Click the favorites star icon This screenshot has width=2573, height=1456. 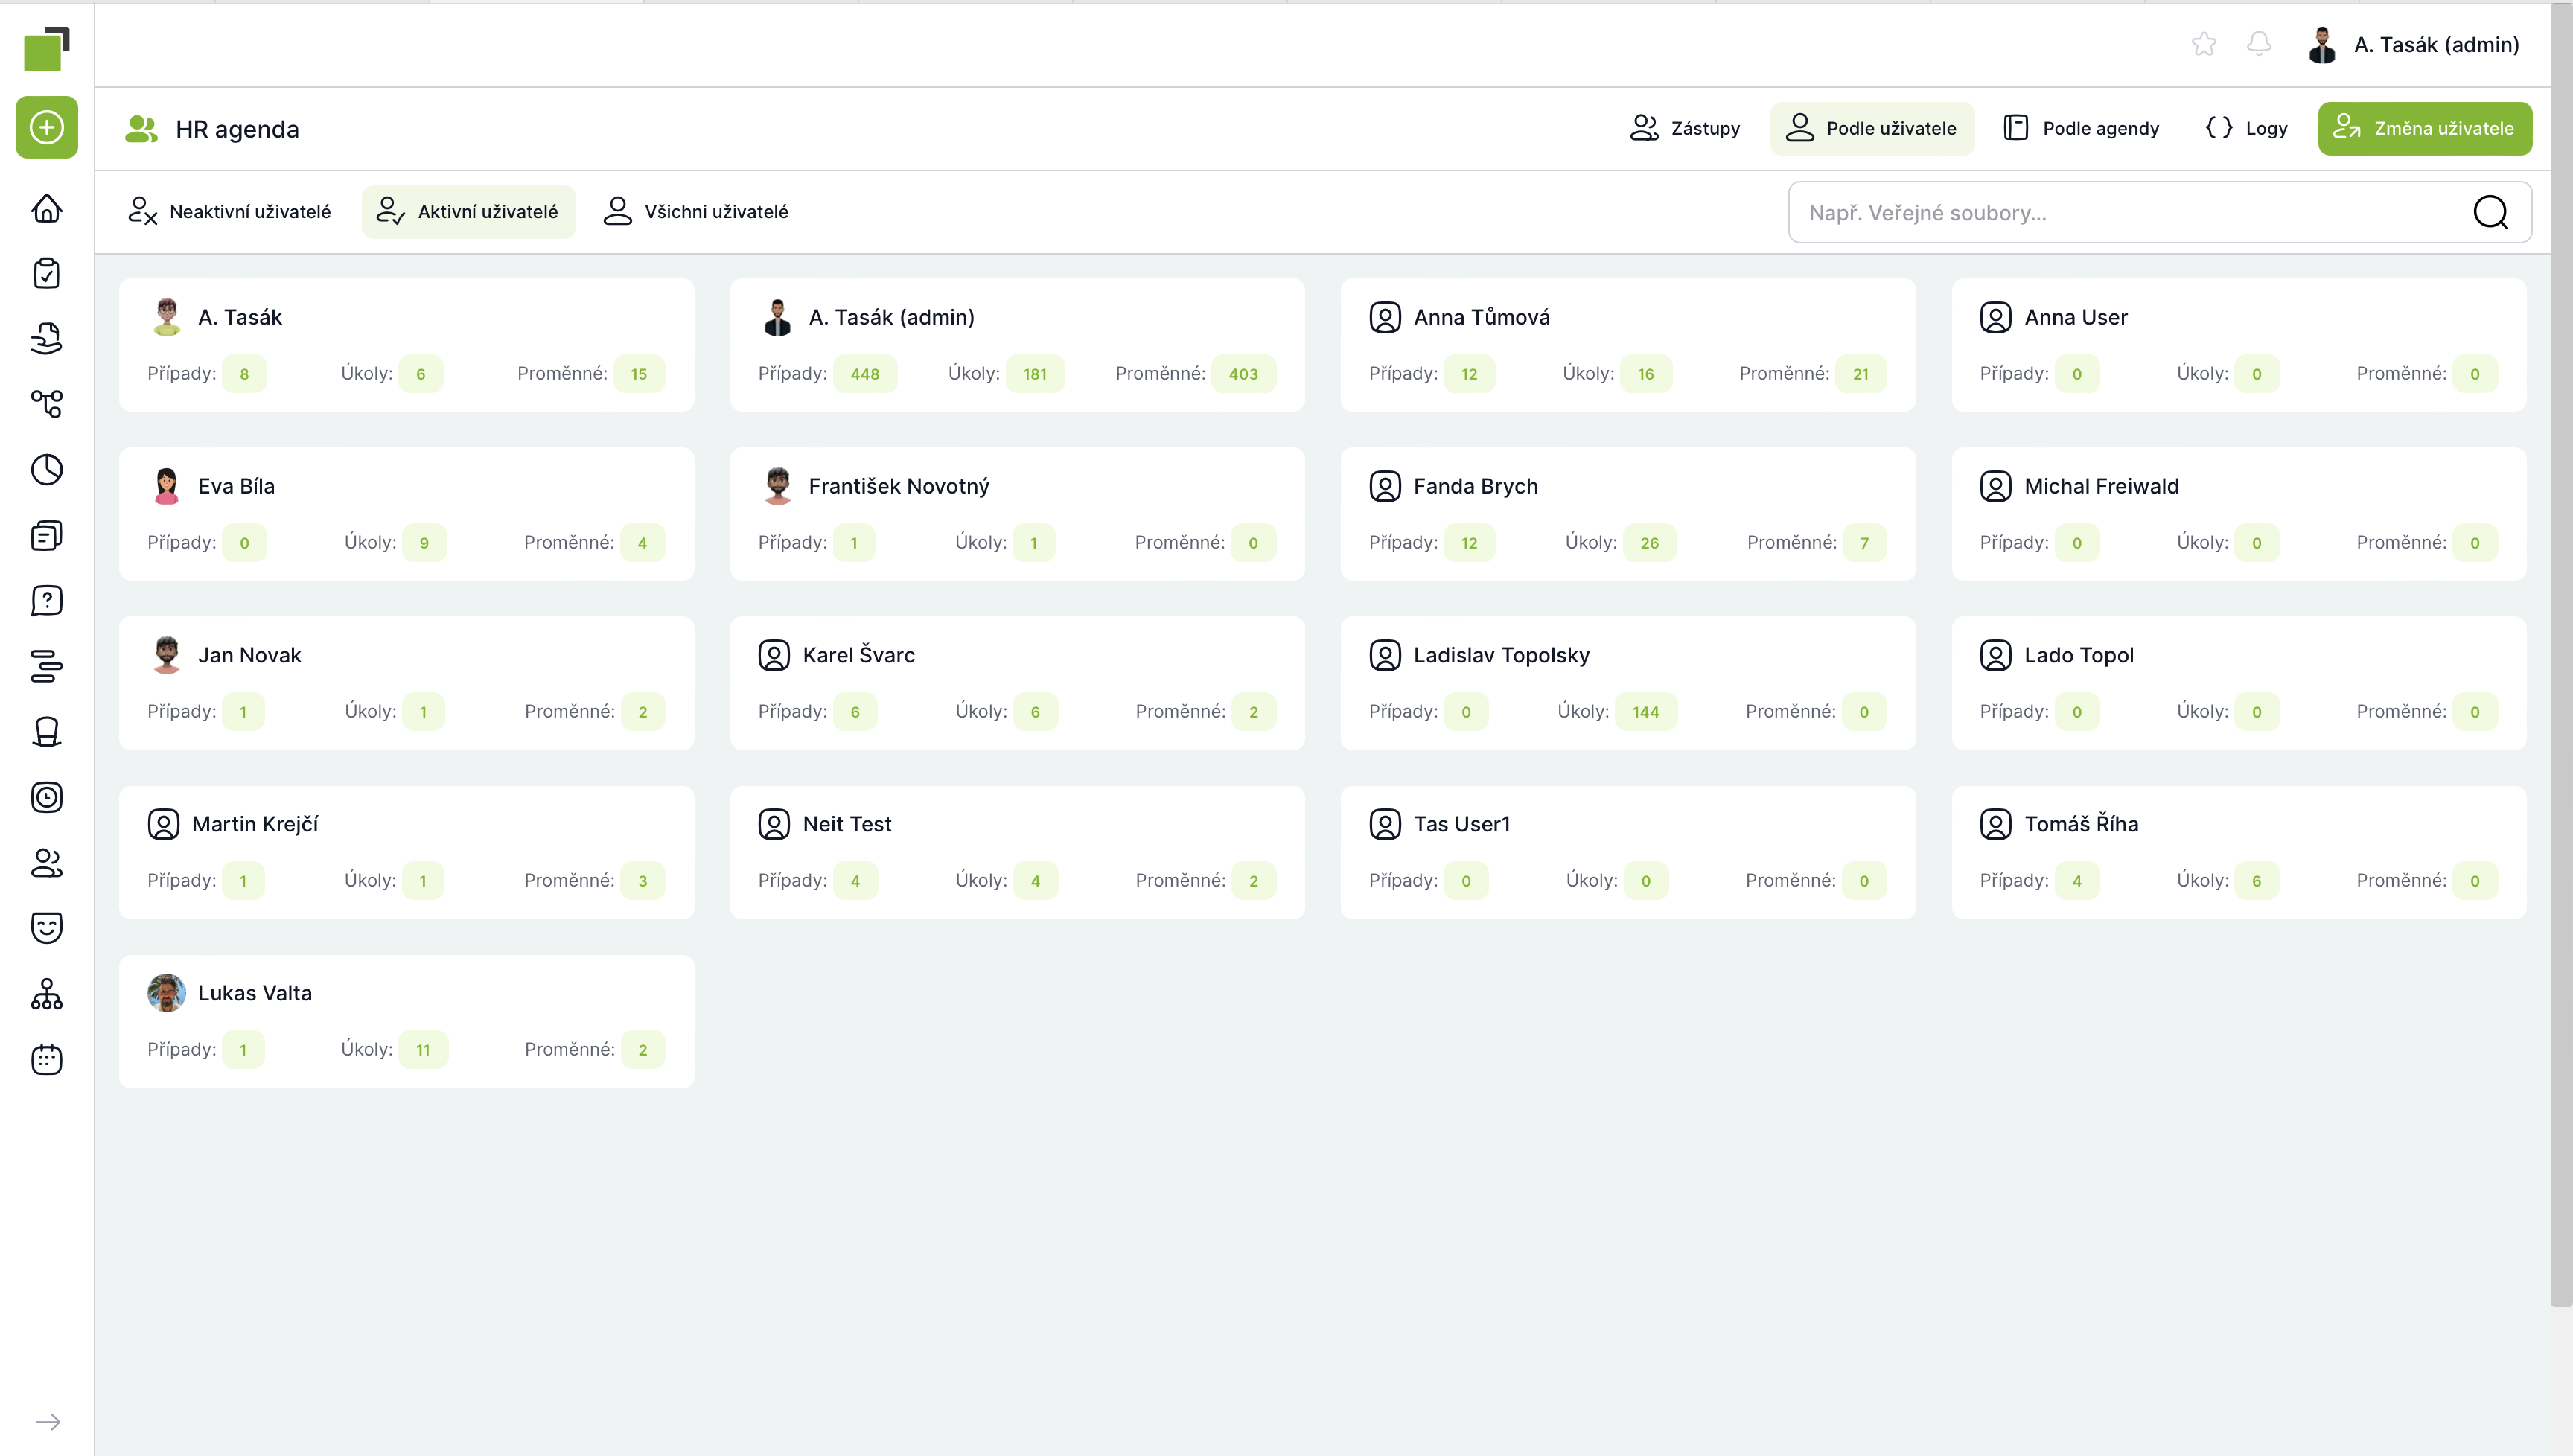click(x=2204, y=44)
